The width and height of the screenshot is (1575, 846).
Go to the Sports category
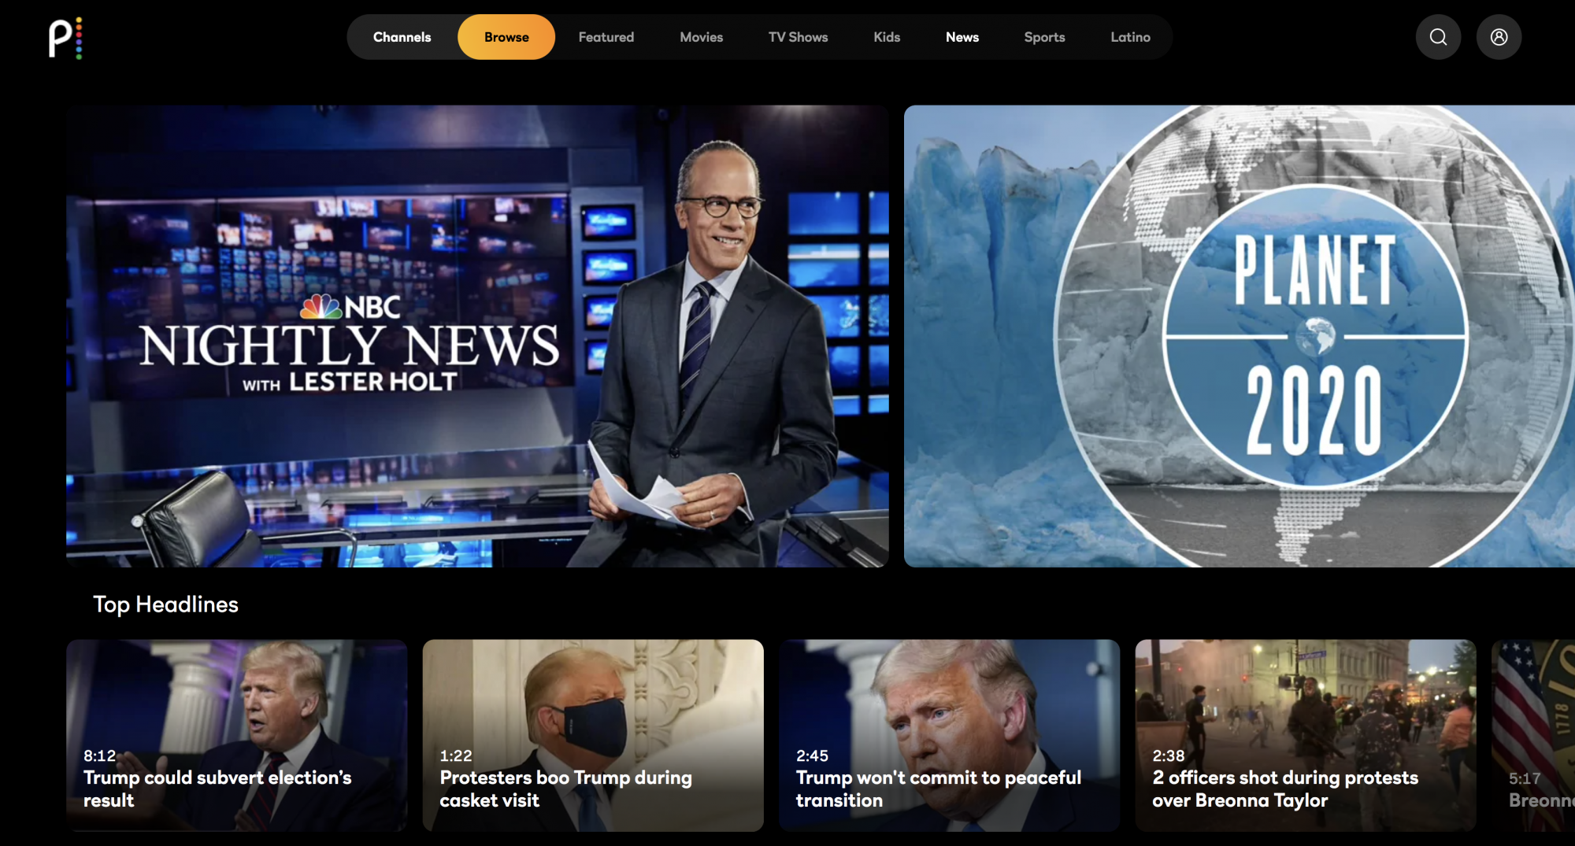coord(1044,37)
